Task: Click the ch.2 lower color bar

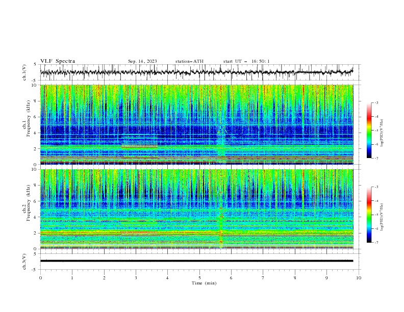Action: pyautogui.click(x=369, y=215)
